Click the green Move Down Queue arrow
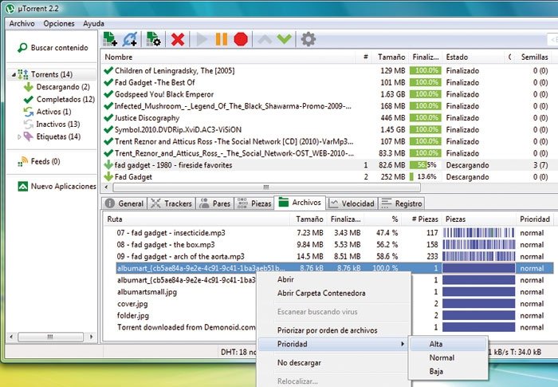 pos(285,38)
